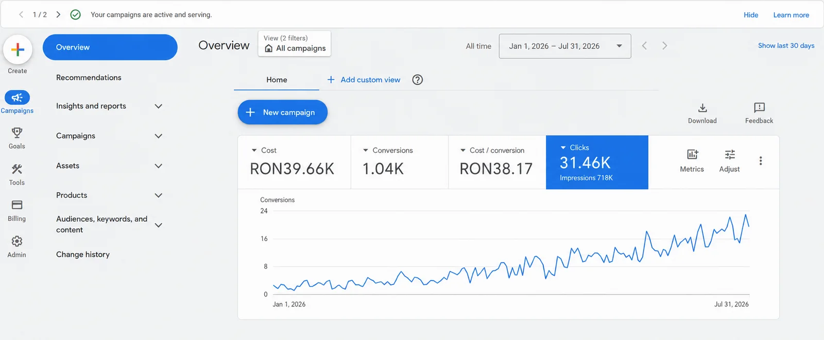Image resolution: width=824 pixels, height=340 pixels.
Task: Open Cost / conversion metric dropdown
Action: point(462,150)
